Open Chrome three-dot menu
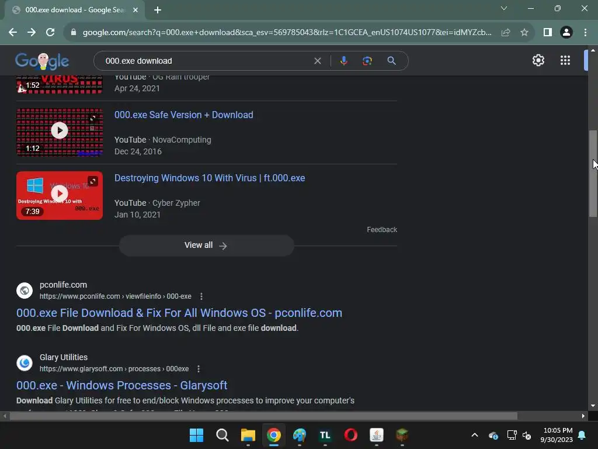The width and height of the screenshot is (598, 449). [585, 33]
